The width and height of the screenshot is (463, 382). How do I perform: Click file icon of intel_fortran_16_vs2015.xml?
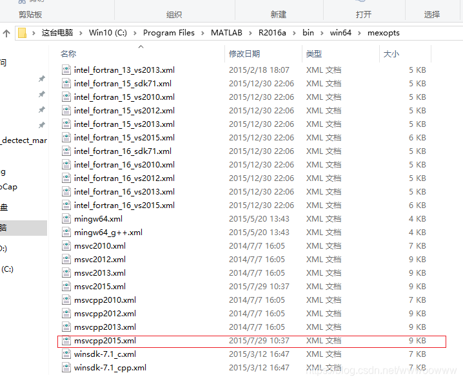point(66,205)
